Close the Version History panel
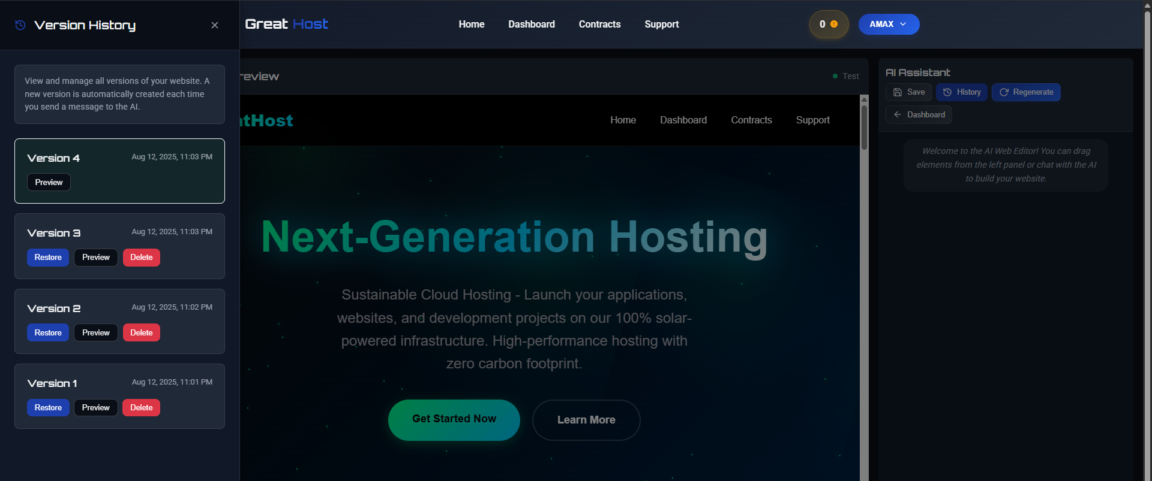This screenshot has height=481, width=1152. coord(215,25)
